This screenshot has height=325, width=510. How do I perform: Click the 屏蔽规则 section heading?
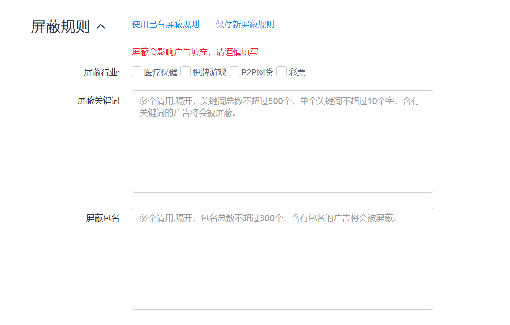(60, 27)
